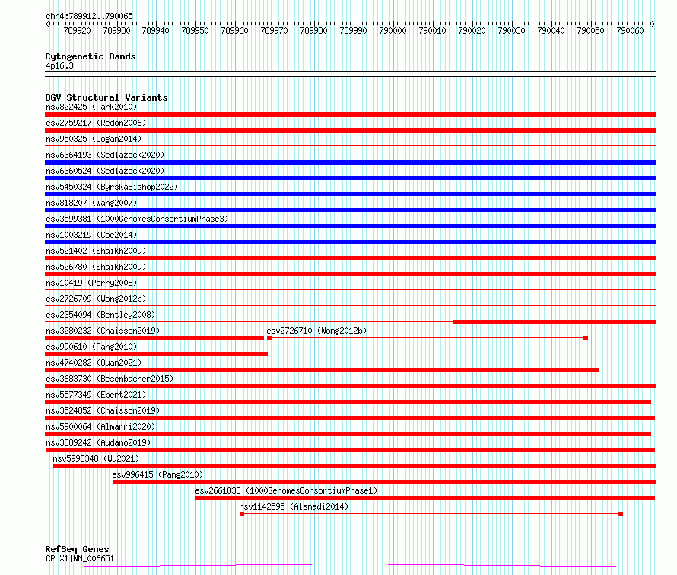The width and height of the screenshot is (677, 575).
Task: Click ruler position 790000
Action: pos(393,30)
